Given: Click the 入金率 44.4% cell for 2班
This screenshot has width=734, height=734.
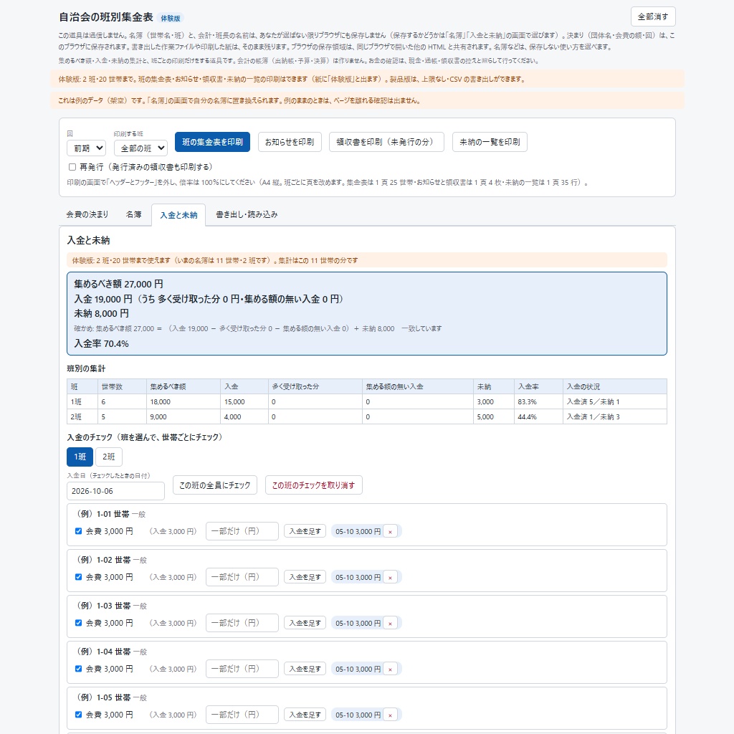Looking at the screenshot, I should click(x=538, y=416).
